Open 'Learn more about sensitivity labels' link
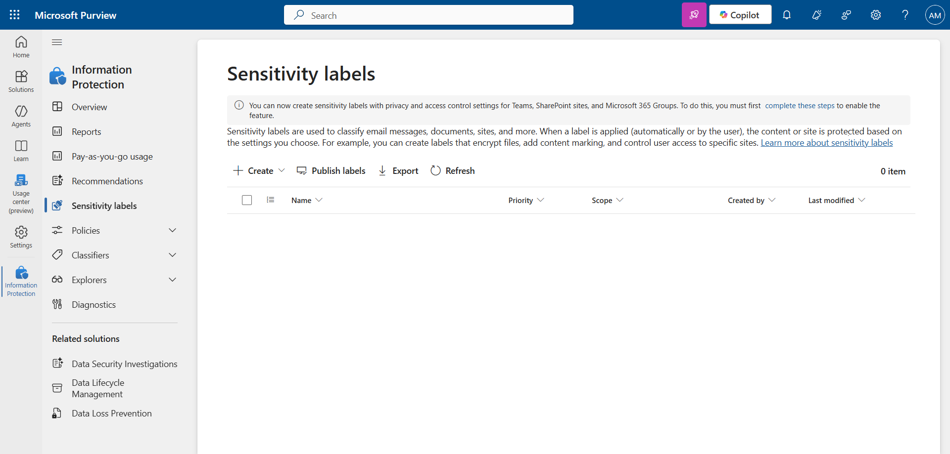950x454 pixels. click(x=826, y=143)
